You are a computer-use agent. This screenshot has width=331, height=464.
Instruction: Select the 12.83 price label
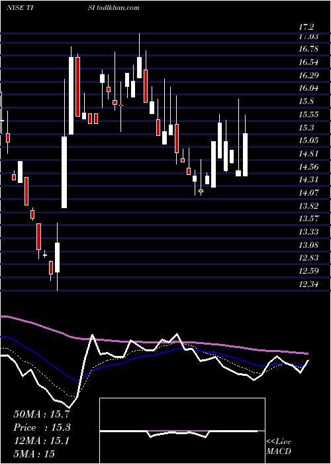point(308,258)
